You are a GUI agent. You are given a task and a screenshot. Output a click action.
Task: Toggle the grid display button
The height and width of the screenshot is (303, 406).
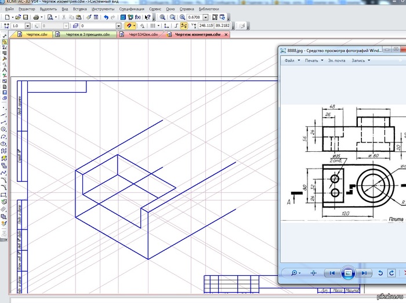(x=153, y=26)
